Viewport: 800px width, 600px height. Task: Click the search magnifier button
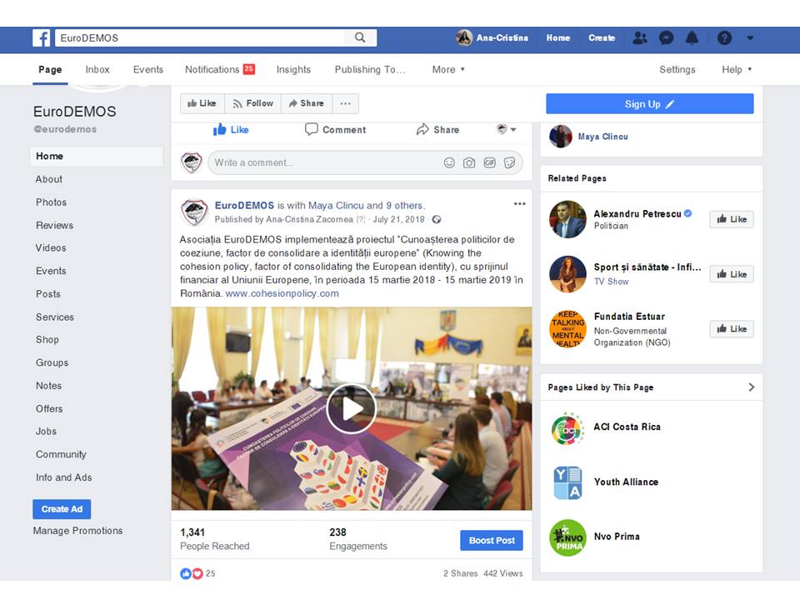click(x=360, y=37)
